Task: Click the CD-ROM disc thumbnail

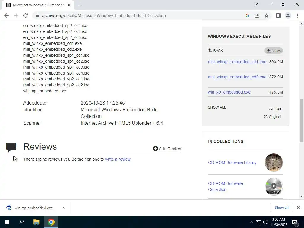Action: [273, 186]
